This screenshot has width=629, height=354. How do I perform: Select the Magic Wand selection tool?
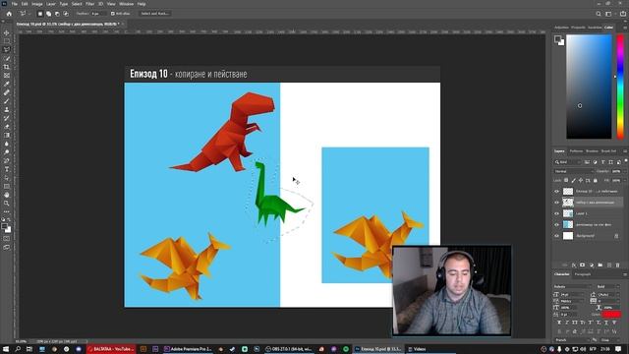coord(7,58)
